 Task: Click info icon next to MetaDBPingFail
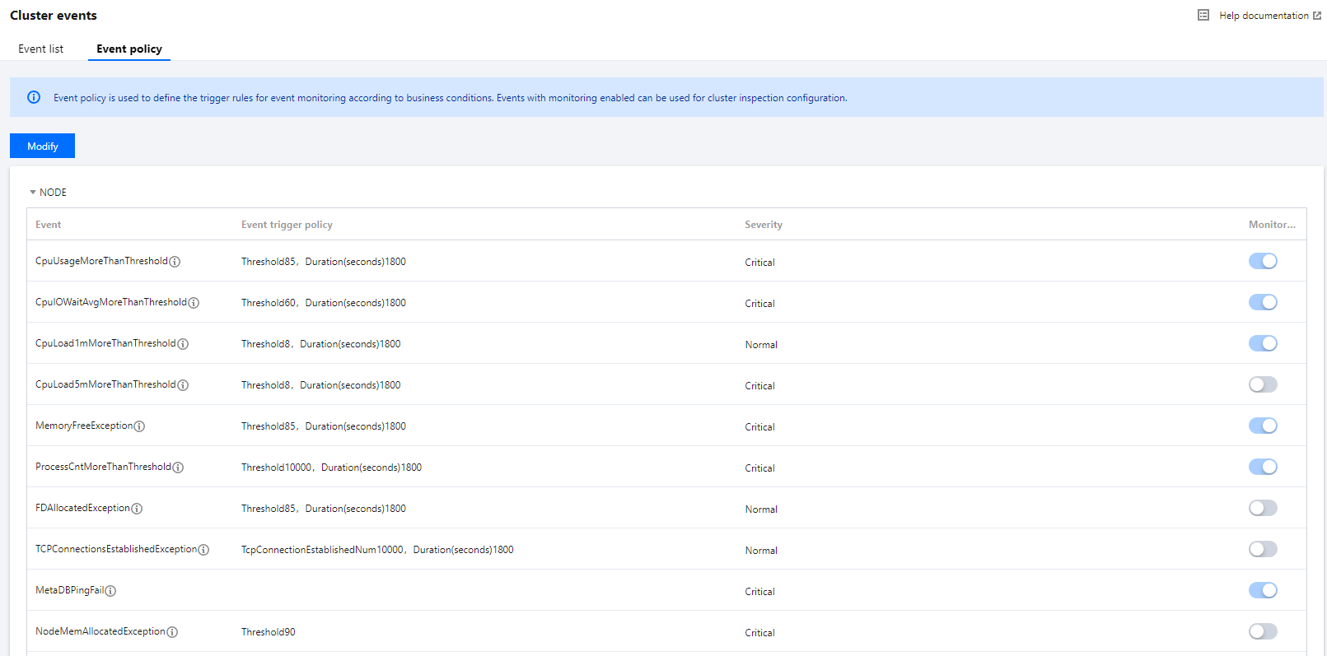coord(110,591)
